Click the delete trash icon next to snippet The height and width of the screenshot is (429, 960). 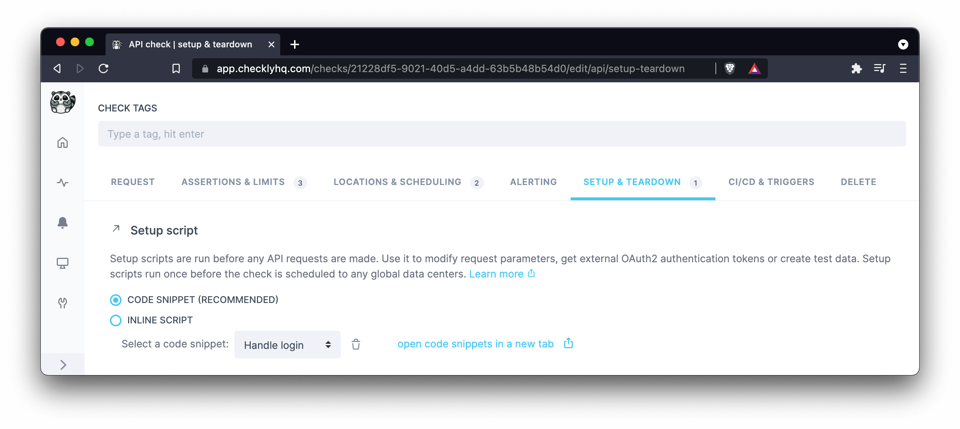pos(356,344)
